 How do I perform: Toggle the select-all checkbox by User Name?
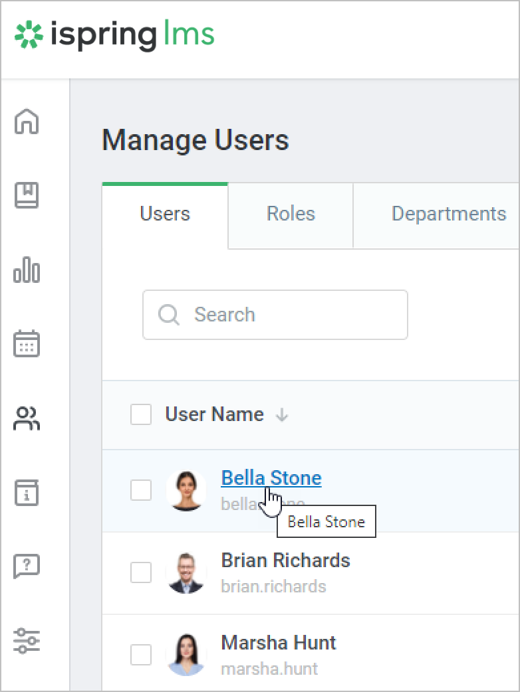[141, 414]
